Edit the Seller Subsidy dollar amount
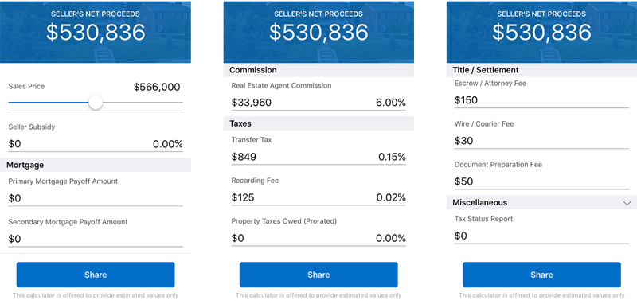Screen dimensions: 637x308 [x=14, y=144]
